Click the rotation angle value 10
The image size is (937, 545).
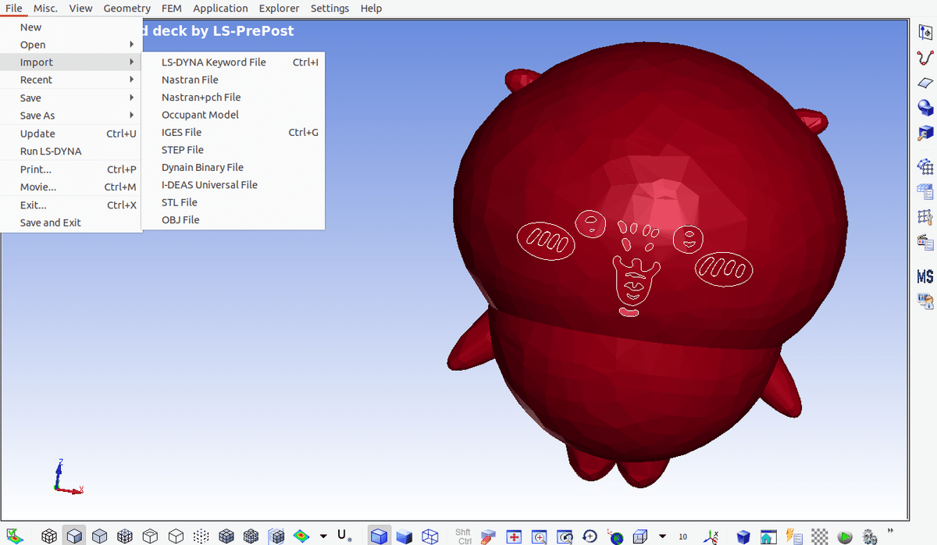pos(683,536)
